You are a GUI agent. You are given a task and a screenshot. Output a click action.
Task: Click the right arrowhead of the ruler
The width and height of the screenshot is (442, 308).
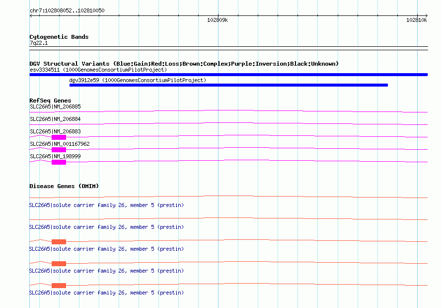point(426,16)
